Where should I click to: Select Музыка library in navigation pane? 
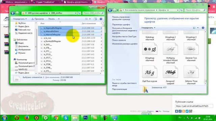[x=20, y=53]
